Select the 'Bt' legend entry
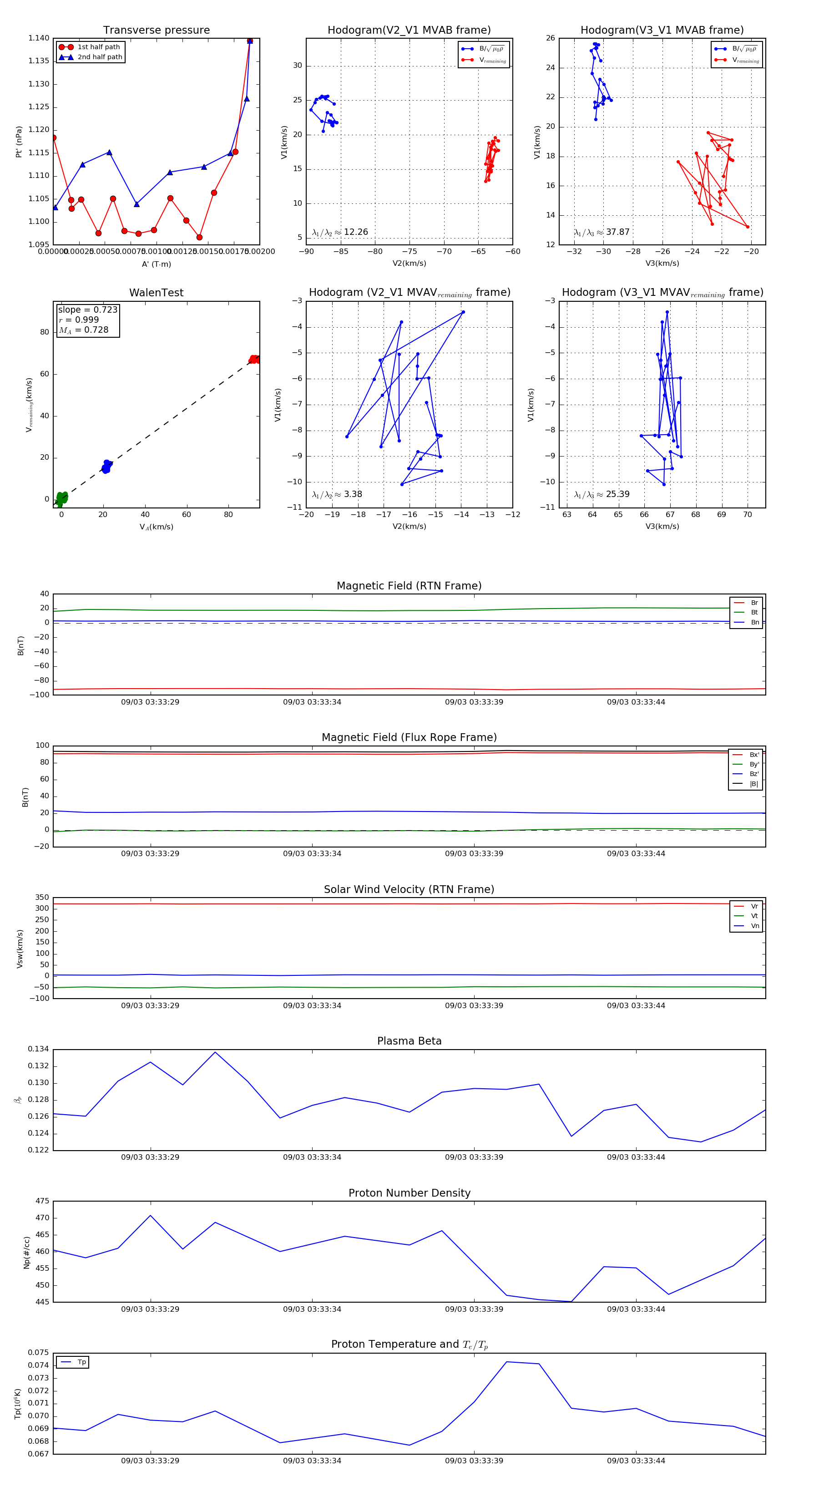This screenshot has height=1502, width=819. tap(746, 613)
